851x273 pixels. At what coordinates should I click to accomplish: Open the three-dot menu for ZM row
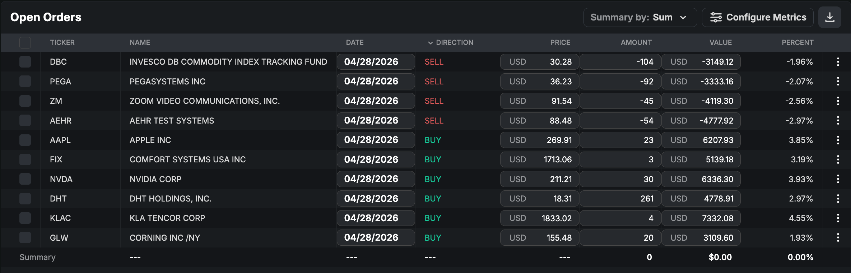point(838,101)
